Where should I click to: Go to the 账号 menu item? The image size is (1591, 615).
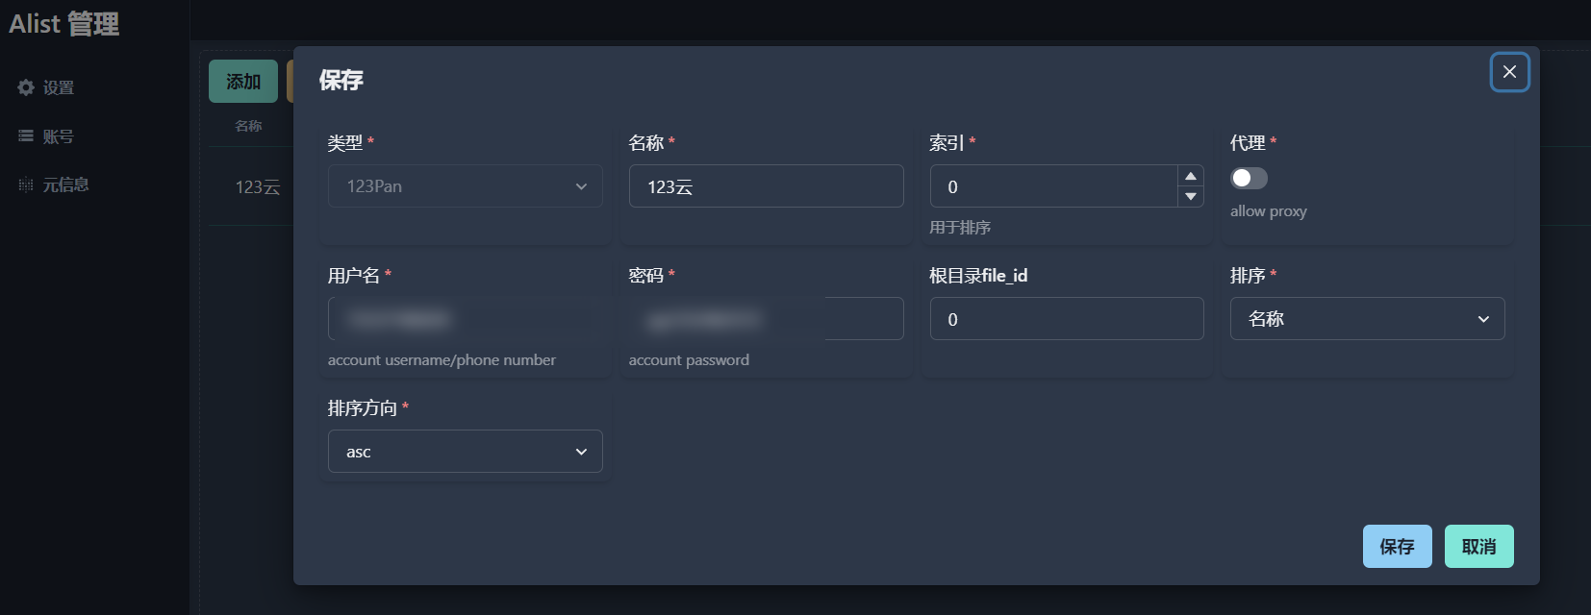(58, 136)
